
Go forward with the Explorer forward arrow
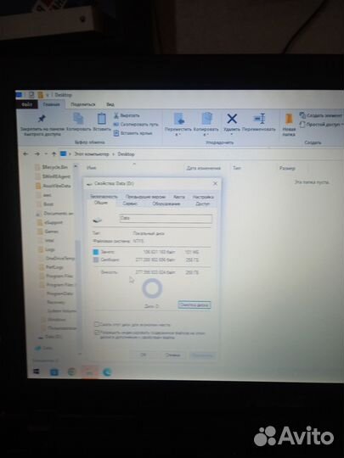(x=37, y=154)
